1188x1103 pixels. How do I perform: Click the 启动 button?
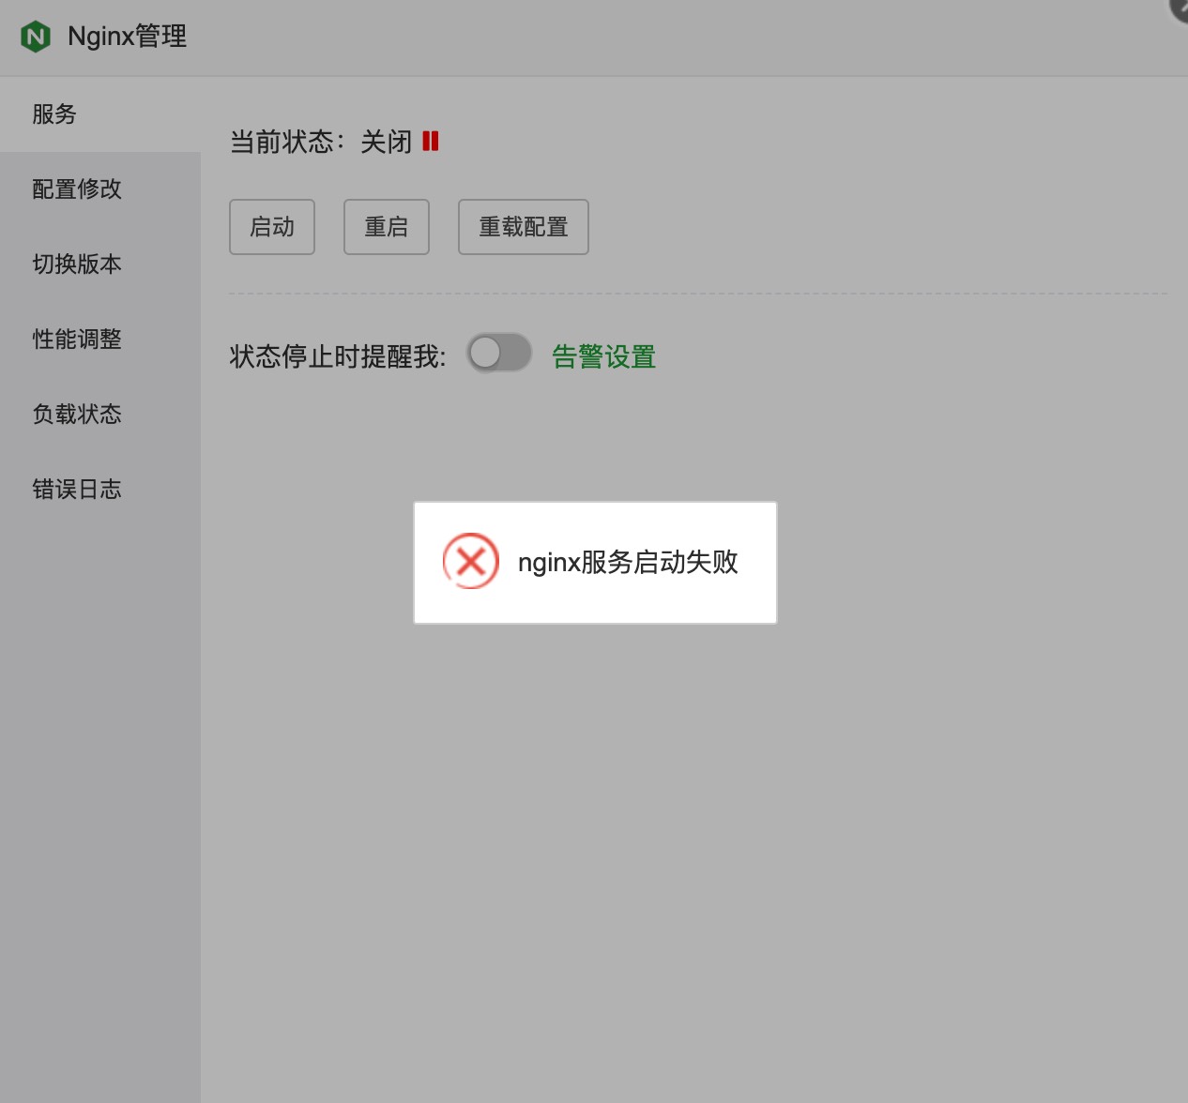[272, 227]
